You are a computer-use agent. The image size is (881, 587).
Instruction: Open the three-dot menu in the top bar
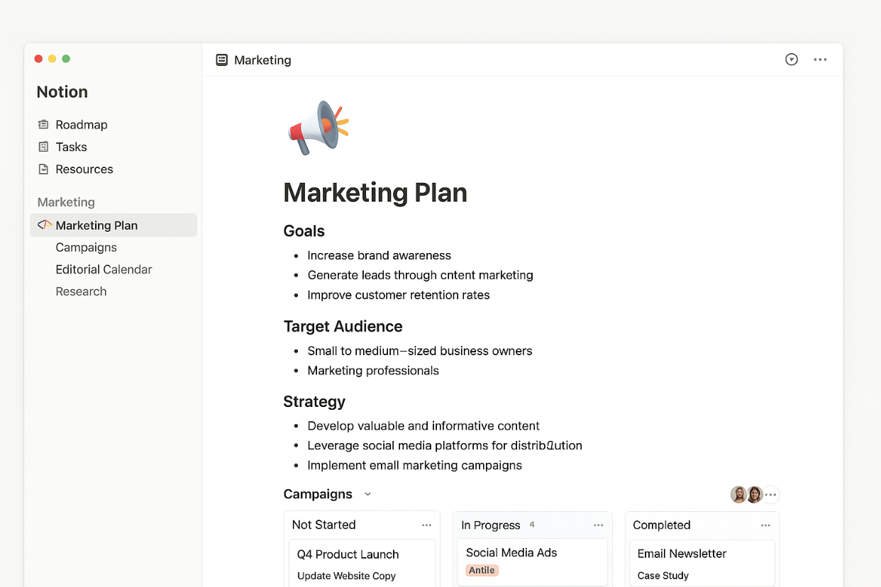[820, 60]
